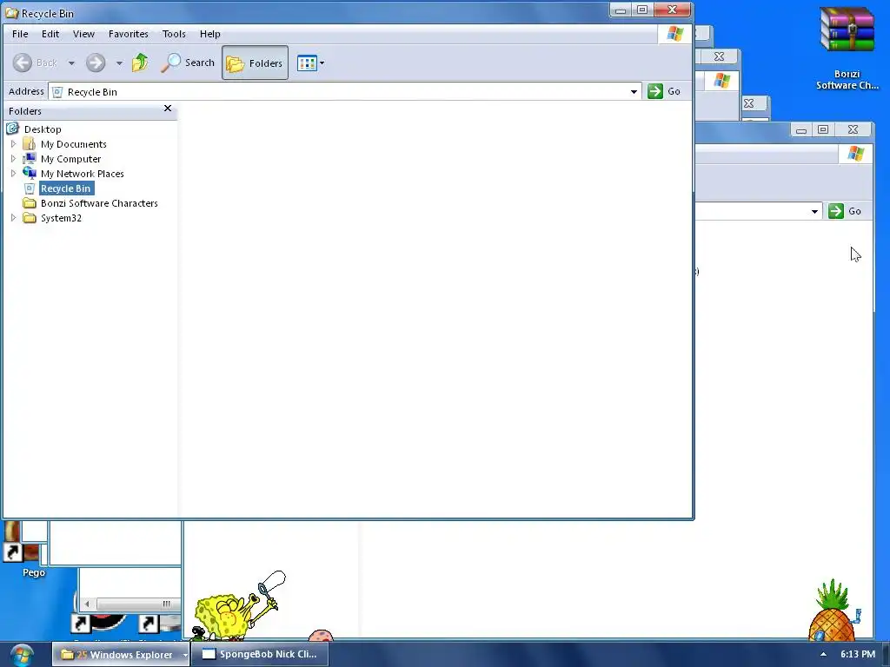The image size is (890, 667).
Task: Switch to SpongeBob Nick Cli... taskbar item
Action: tap(260, 654)
